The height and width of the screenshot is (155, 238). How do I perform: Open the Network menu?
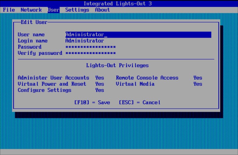tap(31, 10)
